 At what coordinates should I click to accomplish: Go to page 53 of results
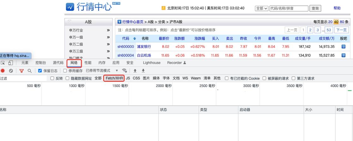coord(329,30)
